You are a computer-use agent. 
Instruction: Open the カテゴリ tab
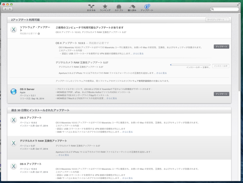tap(119, 8)
